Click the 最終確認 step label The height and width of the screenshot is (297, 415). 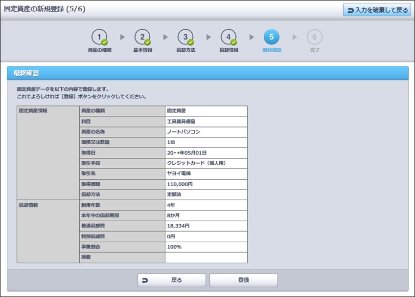(x=272, y=50)
